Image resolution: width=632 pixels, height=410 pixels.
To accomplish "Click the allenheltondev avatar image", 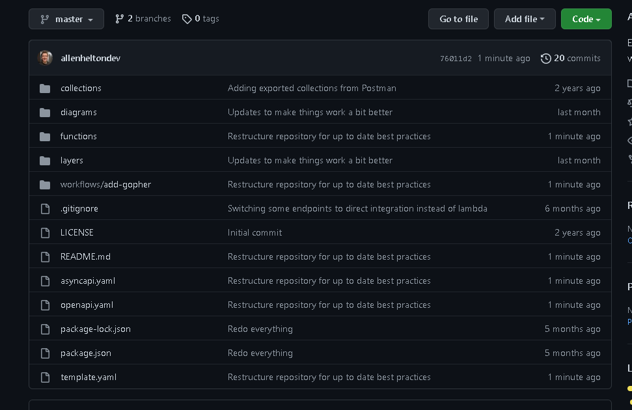I will coord(46,58).
